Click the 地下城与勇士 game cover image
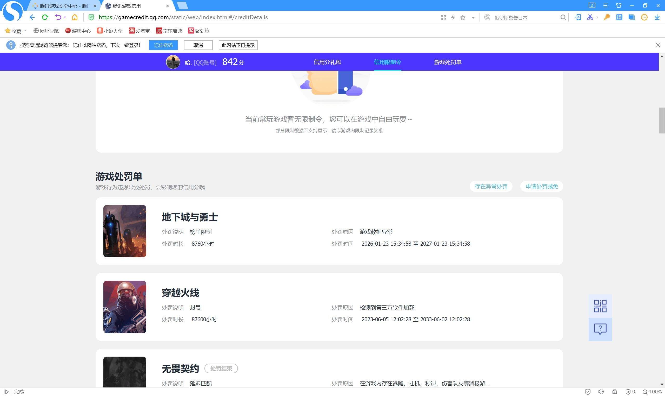 click(x=125, y=231)
